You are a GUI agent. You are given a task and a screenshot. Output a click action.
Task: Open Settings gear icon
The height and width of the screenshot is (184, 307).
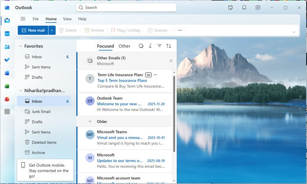coord(258,7)
